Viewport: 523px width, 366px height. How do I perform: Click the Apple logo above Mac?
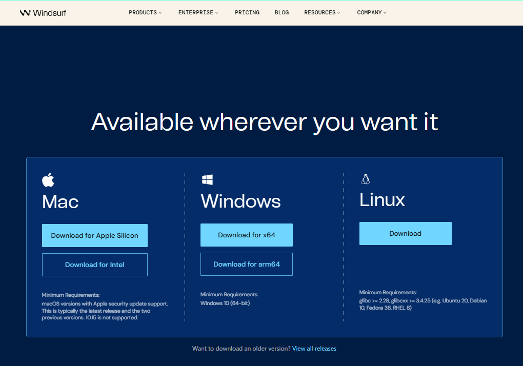[48, 179]
